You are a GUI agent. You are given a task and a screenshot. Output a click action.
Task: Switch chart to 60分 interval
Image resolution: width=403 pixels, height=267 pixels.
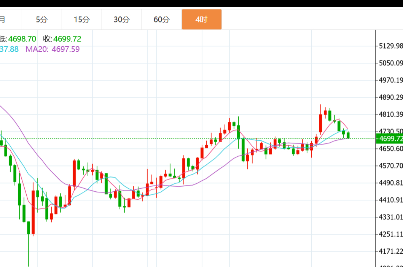click(x=162, y=19)
